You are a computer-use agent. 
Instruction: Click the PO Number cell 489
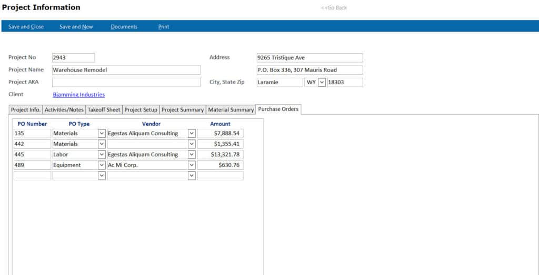coord(32,165)
